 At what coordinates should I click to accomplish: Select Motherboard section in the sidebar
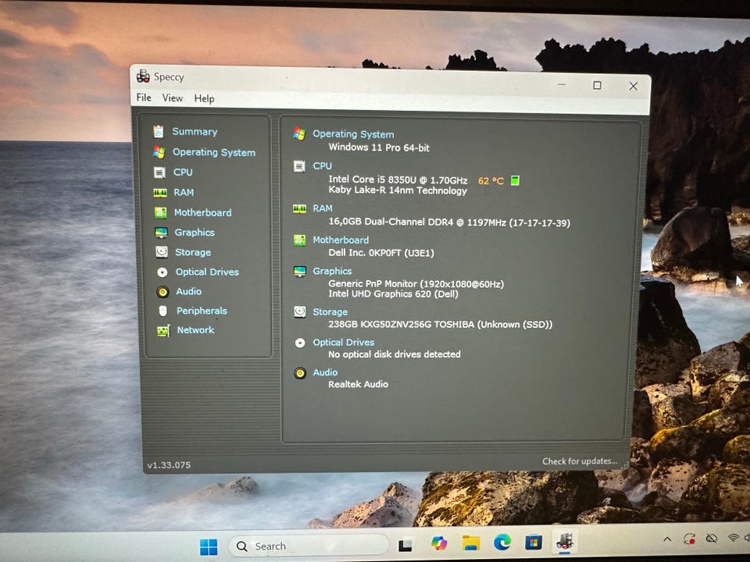[x=203, y=212]
